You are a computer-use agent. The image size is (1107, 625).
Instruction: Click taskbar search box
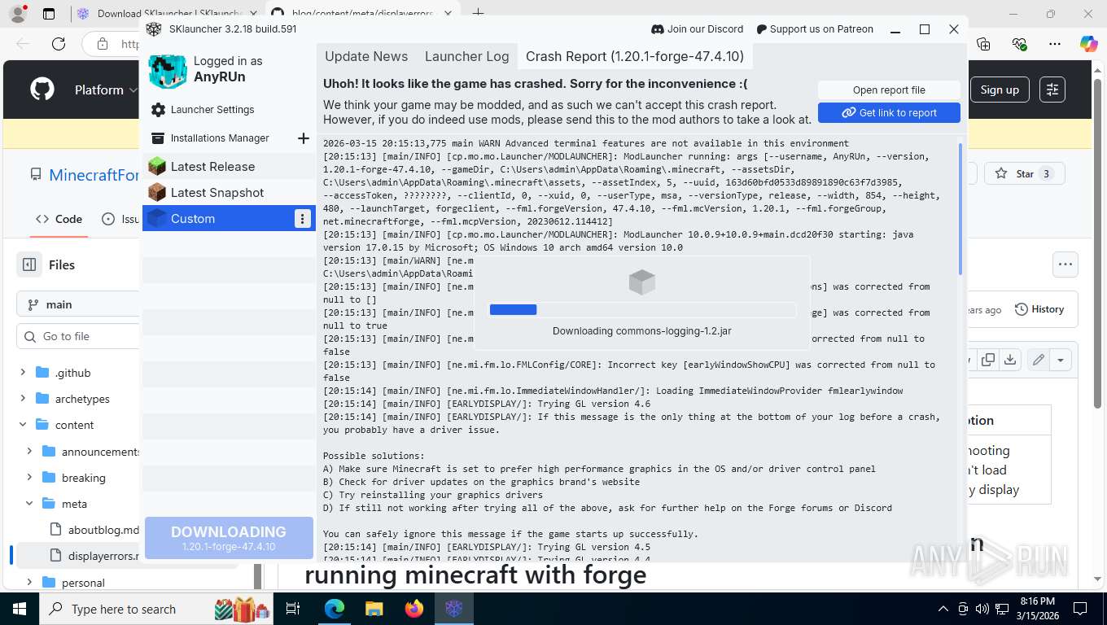point(155,609)
